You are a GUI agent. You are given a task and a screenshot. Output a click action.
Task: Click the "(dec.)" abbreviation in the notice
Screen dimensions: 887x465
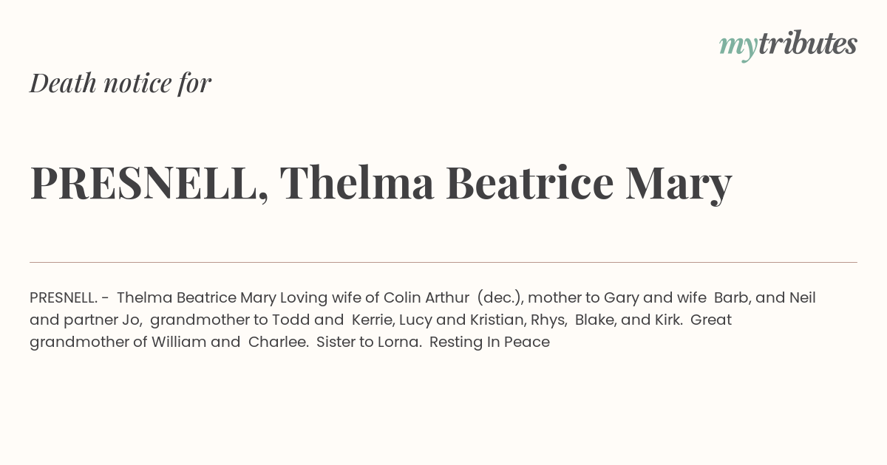click(x=500, y=298)
